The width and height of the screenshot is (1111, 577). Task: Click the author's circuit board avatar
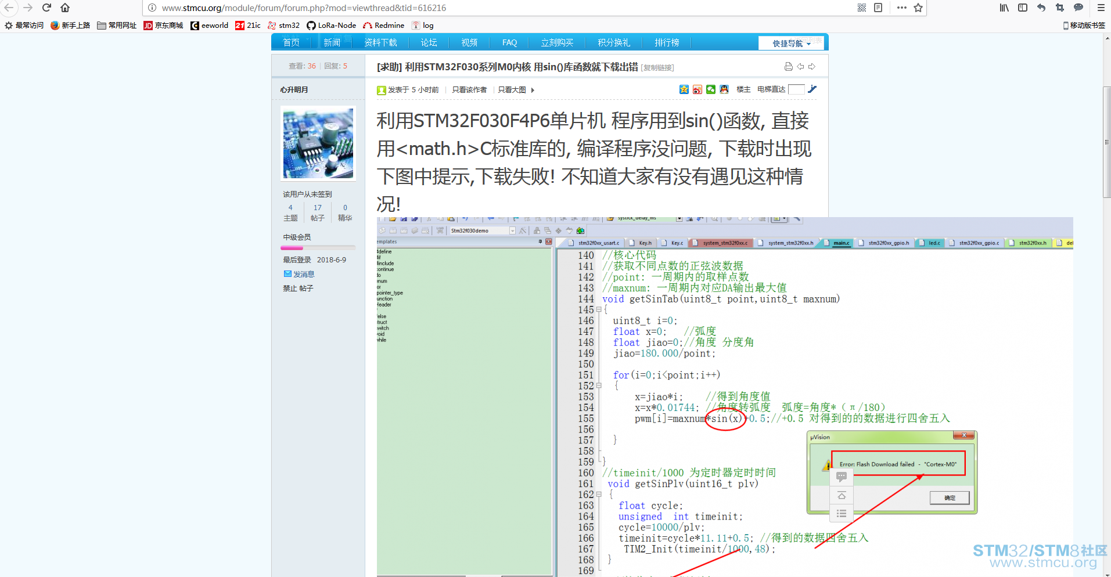(x=318, y=143)
